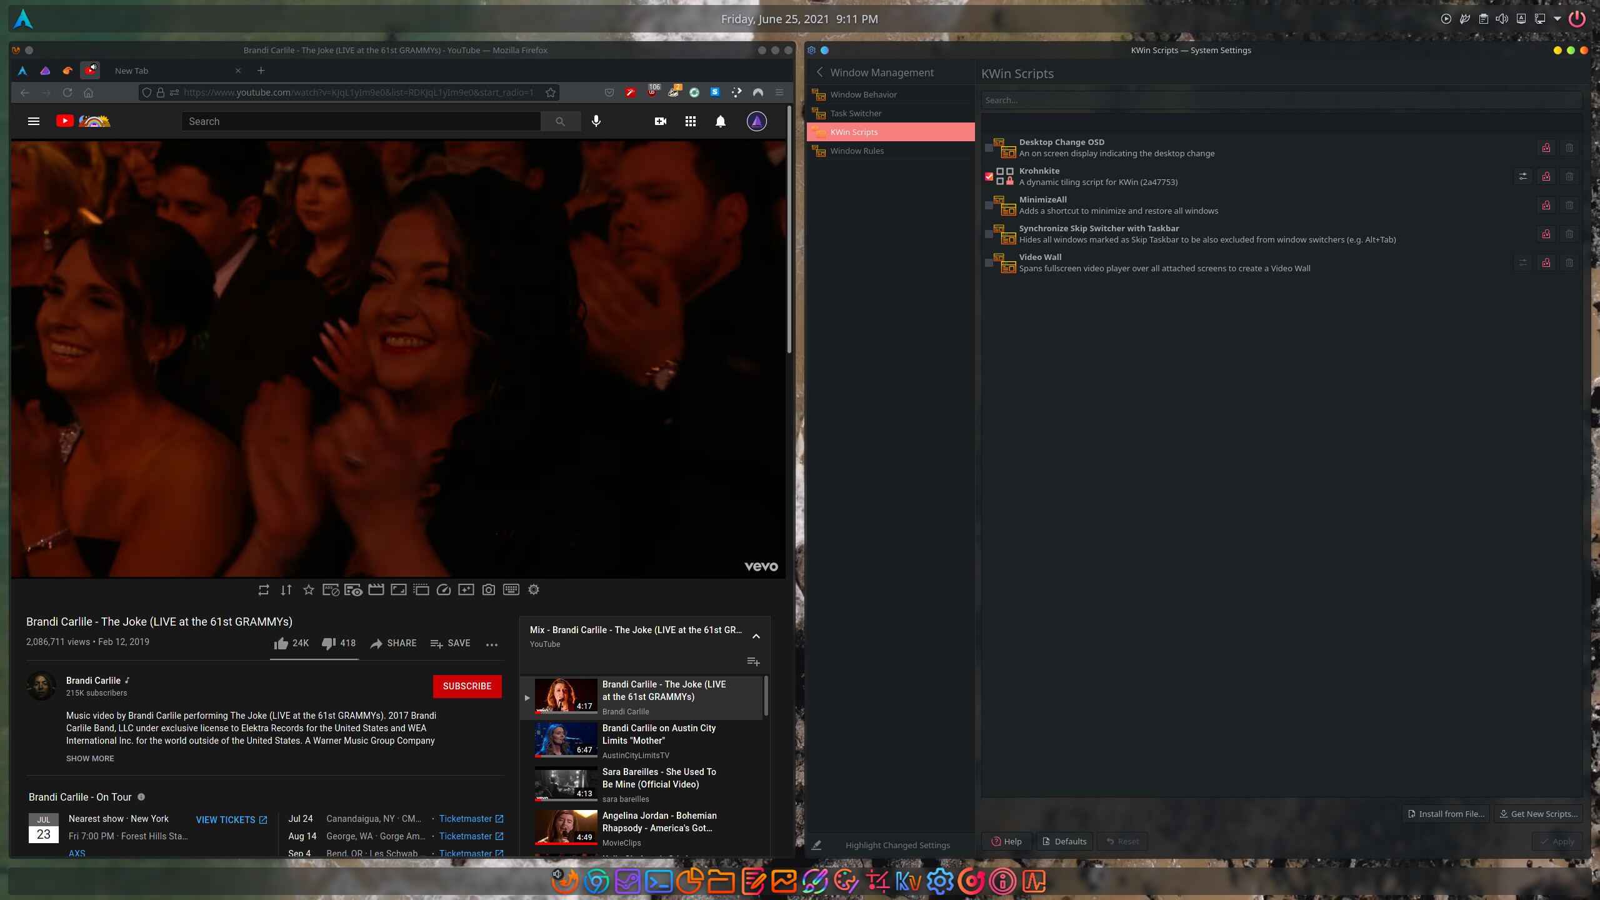Expand description with SHOW MORE
Screen dimensions: 1600x900
coord(90,758)
